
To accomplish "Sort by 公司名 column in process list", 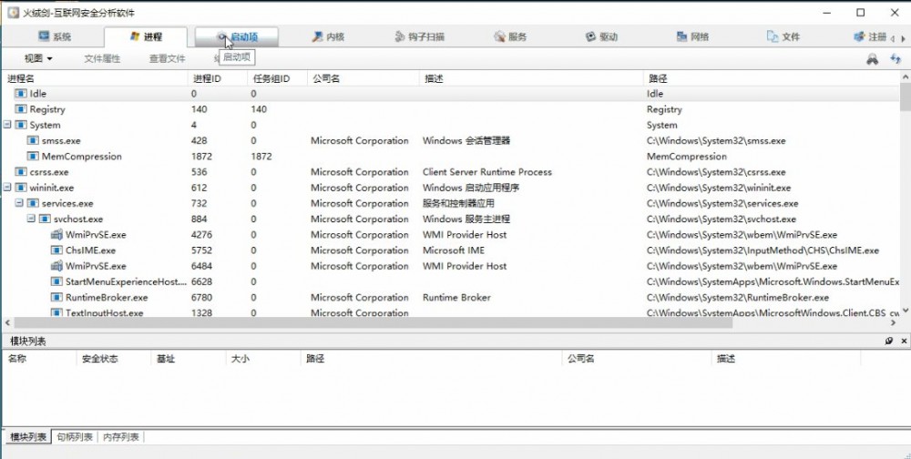I will (x=363, y=78).
